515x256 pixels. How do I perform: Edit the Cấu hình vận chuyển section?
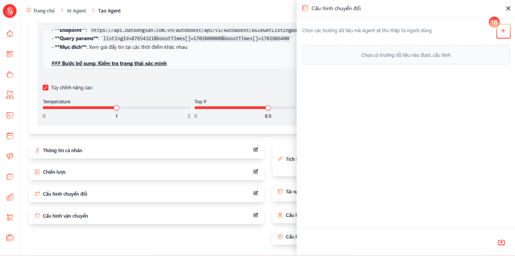256,215
